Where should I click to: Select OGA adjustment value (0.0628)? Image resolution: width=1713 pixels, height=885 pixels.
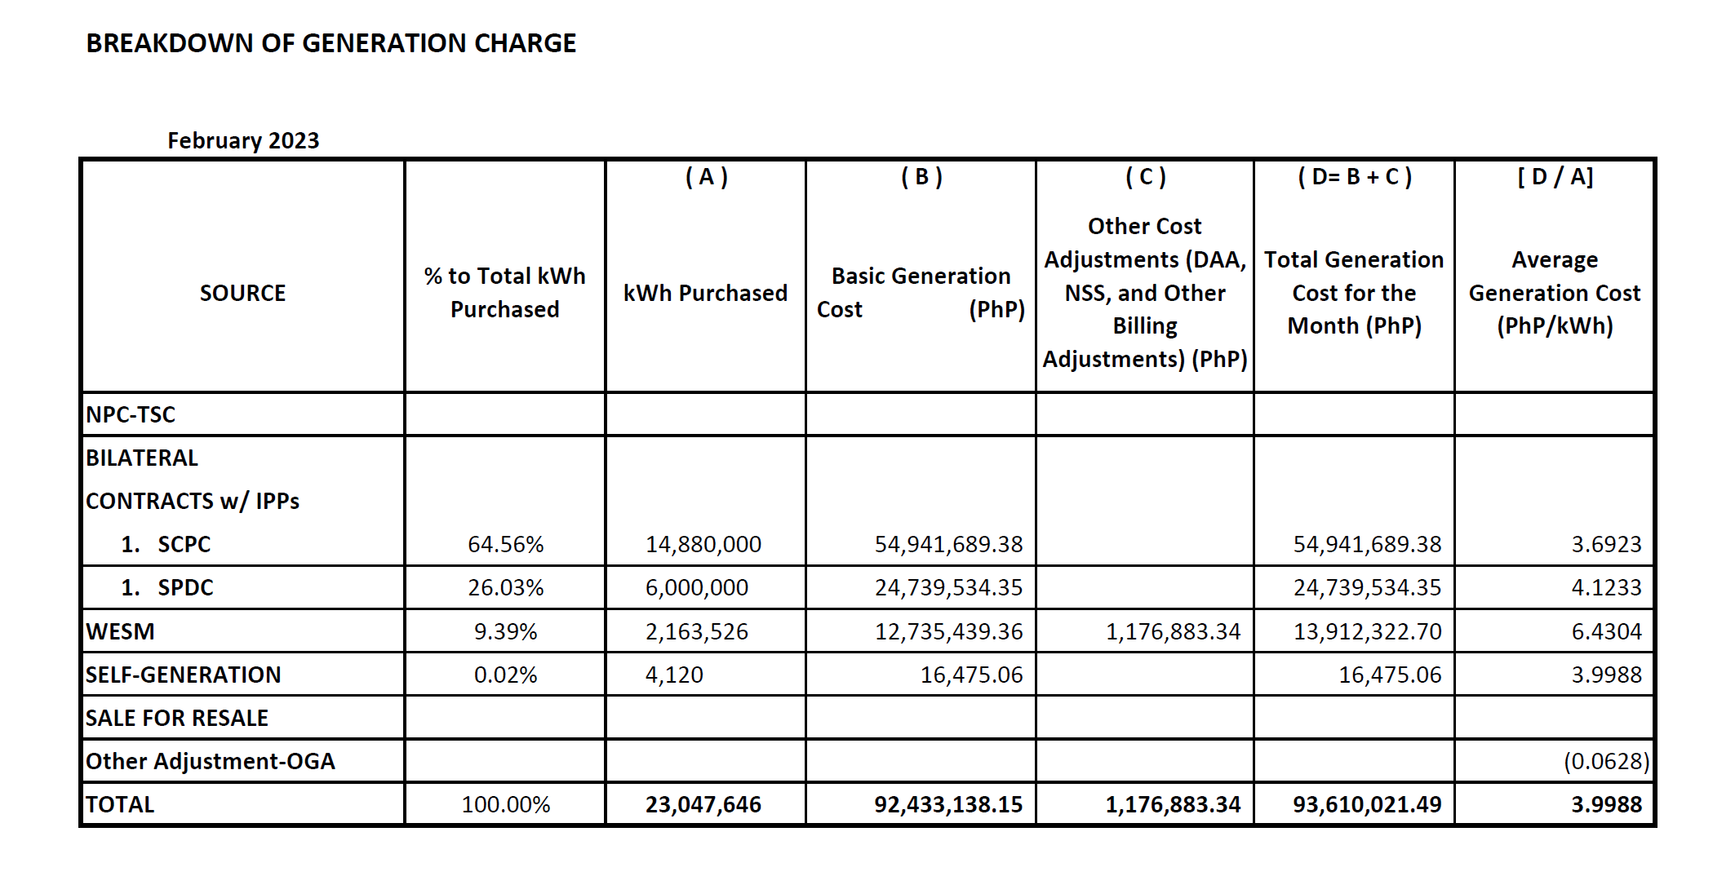click(x=1606, y=761)
